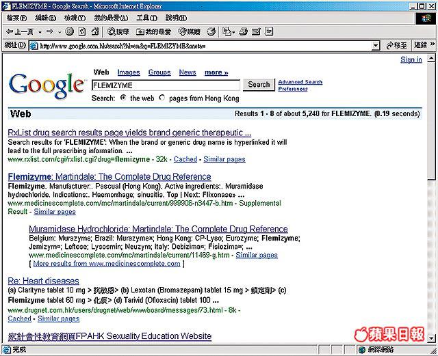Open Cached link for drugnet.com.hk result
Screen dimensions: 438x356
click(20, 319)
